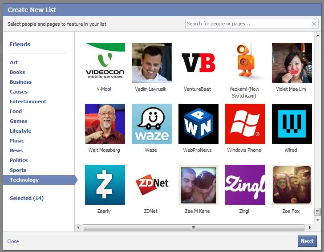Click the Vadim Lavrusik name label
324x252 pixels.
click(150, 89)
